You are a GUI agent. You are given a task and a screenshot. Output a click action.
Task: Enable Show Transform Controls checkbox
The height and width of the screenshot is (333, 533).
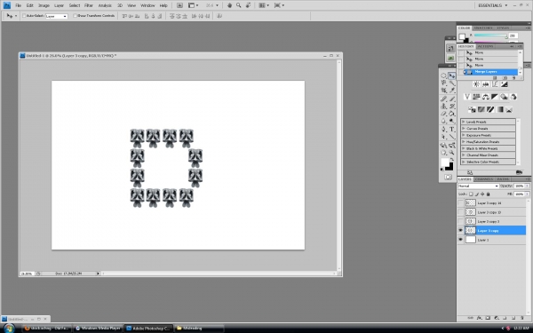tap(76, 16)
